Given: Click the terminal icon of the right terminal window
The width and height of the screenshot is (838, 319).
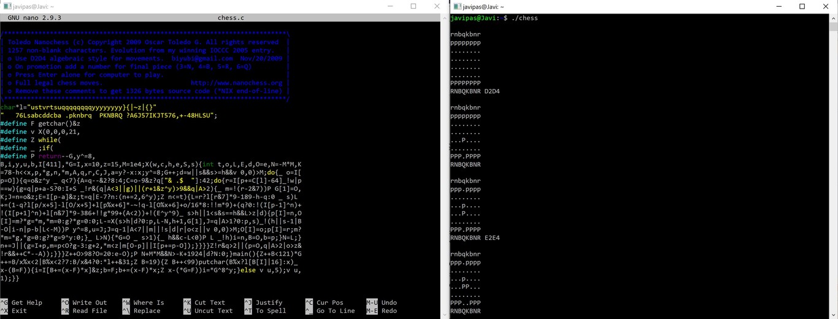Looking at the screenshot, I should click(x=456, y=7).
